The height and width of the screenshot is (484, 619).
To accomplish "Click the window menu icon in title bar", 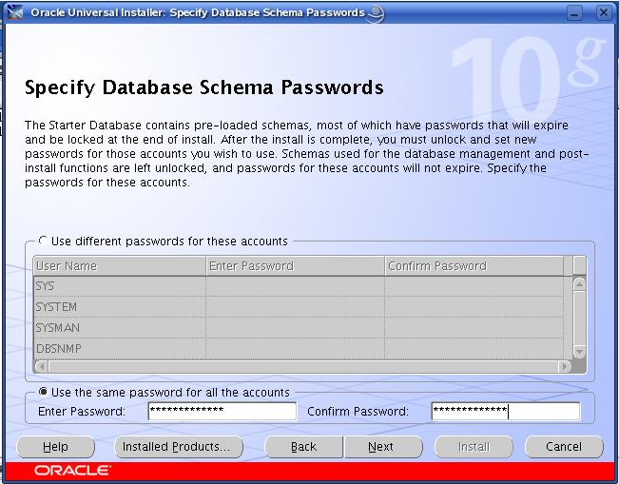I will 13,13.
